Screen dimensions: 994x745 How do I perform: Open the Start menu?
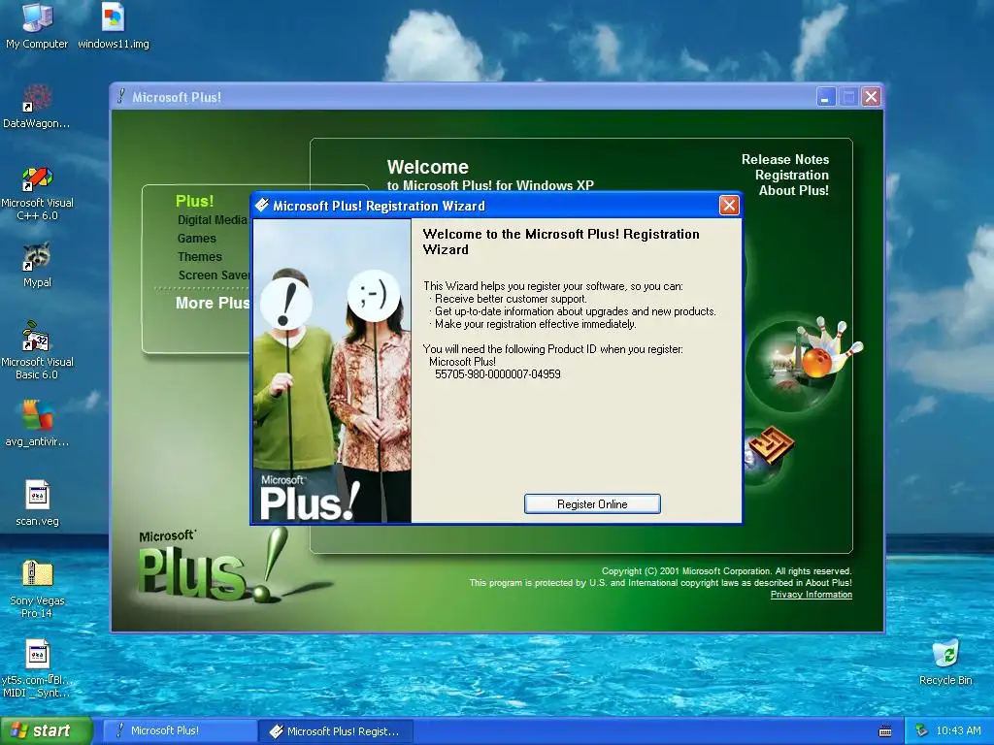[47, 730]
